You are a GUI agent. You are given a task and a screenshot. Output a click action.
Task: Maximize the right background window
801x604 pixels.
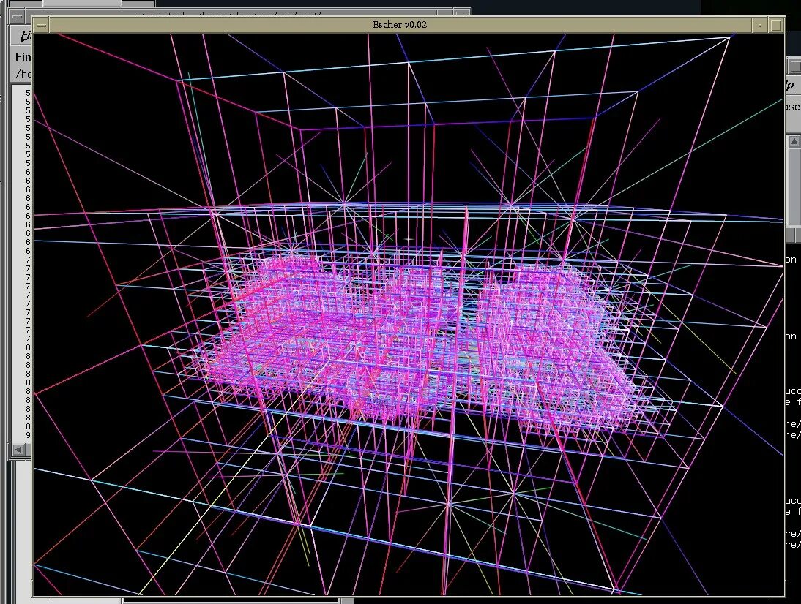click(x=795, y=67)
